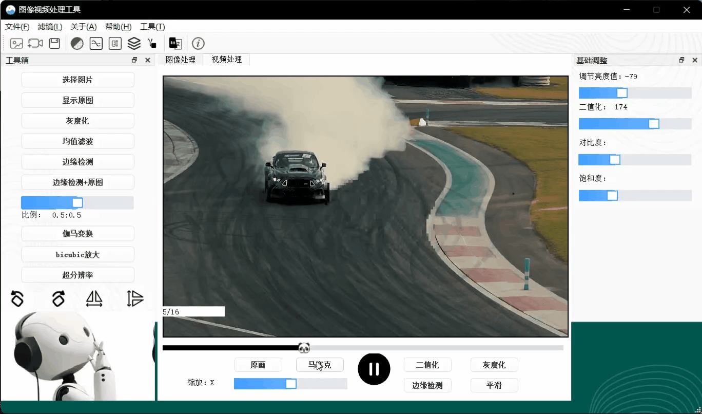The image size is (702, 414).
Task: Pause the video playback
Action: coord(374,369)
